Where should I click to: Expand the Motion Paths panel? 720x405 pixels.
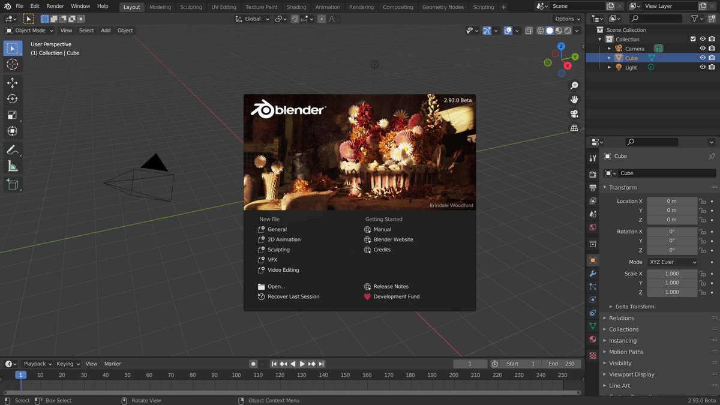(x=626, y=352)
